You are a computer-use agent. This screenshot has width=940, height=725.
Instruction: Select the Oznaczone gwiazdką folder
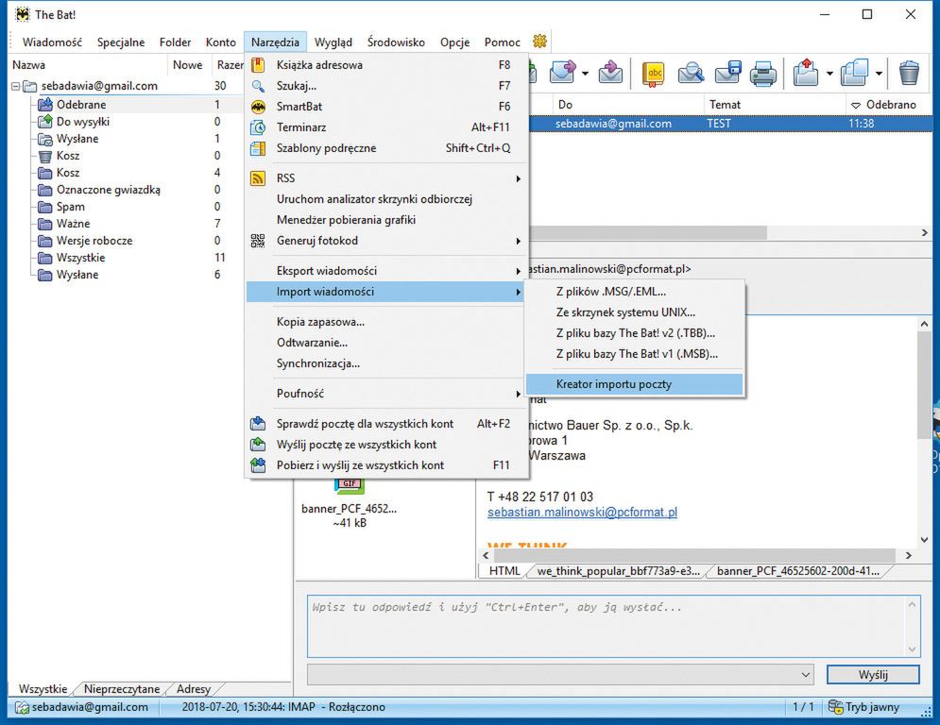[x=108, y=190]
